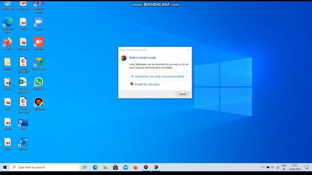
Task: Open the Windows Start menu
Action: 5,167
